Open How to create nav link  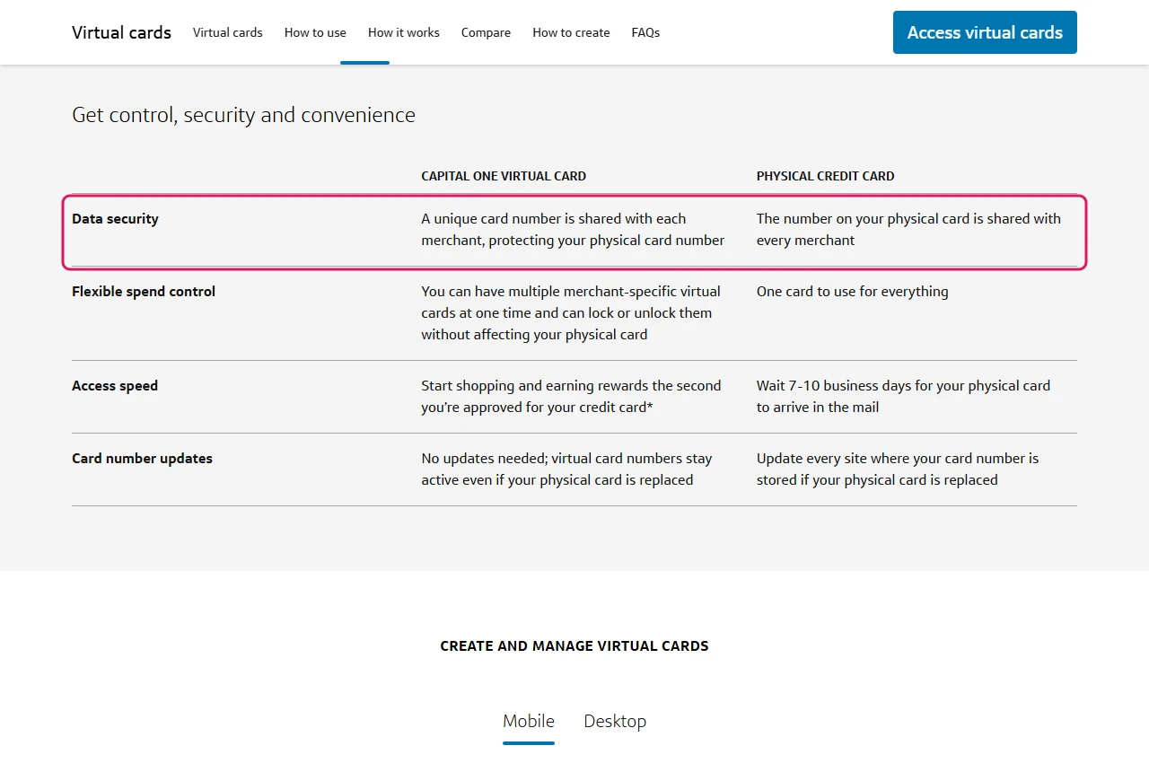571,32
